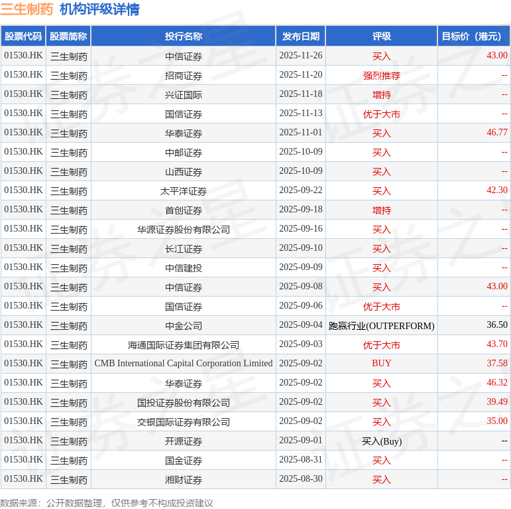The image size is (511, 509).
Task: Select the 开源证券 cell
Action: point(184,441)
